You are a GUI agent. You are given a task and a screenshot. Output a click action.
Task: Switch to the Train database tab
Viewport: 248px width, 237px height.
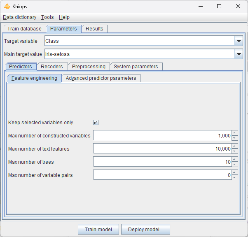pyautogui.click(x=25, y=29)
